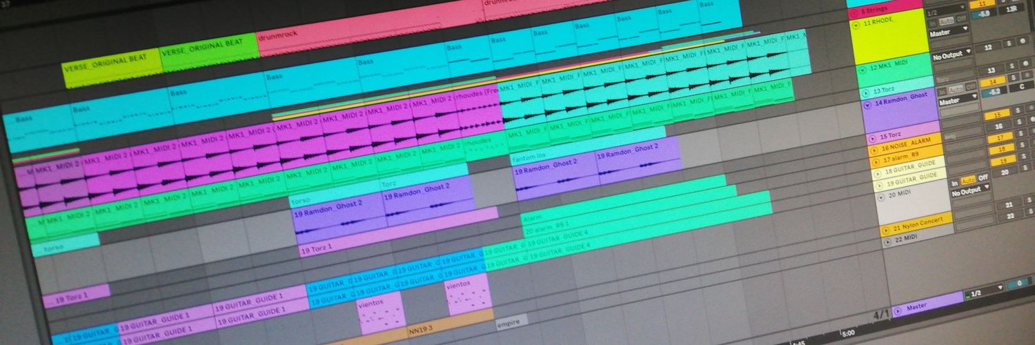Unfold the 12 MK1 MIDI track

pyautogui.click(x=862, y=70)
